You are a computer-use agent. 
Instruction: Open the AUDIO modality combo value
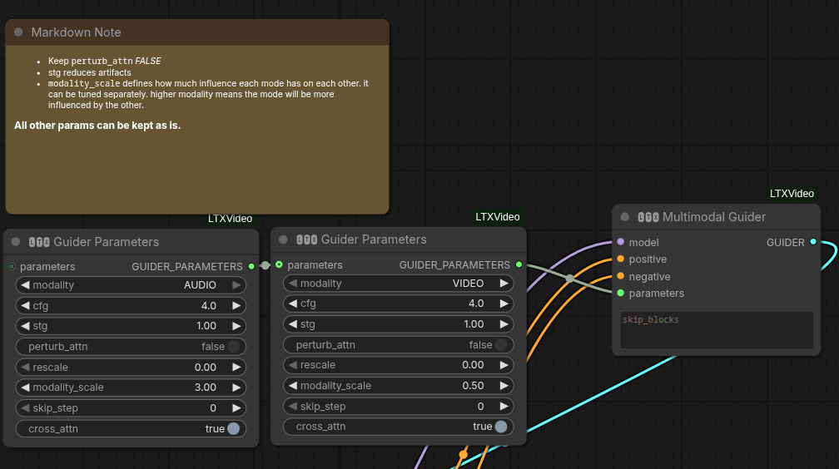[x=200, y=285]
